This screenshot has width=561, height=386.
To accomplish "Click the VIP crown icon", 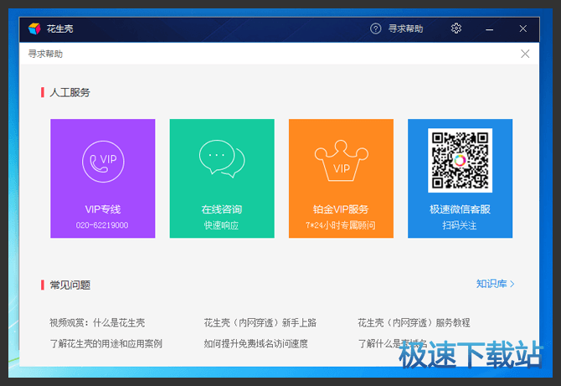I will (x=341, y=160).
